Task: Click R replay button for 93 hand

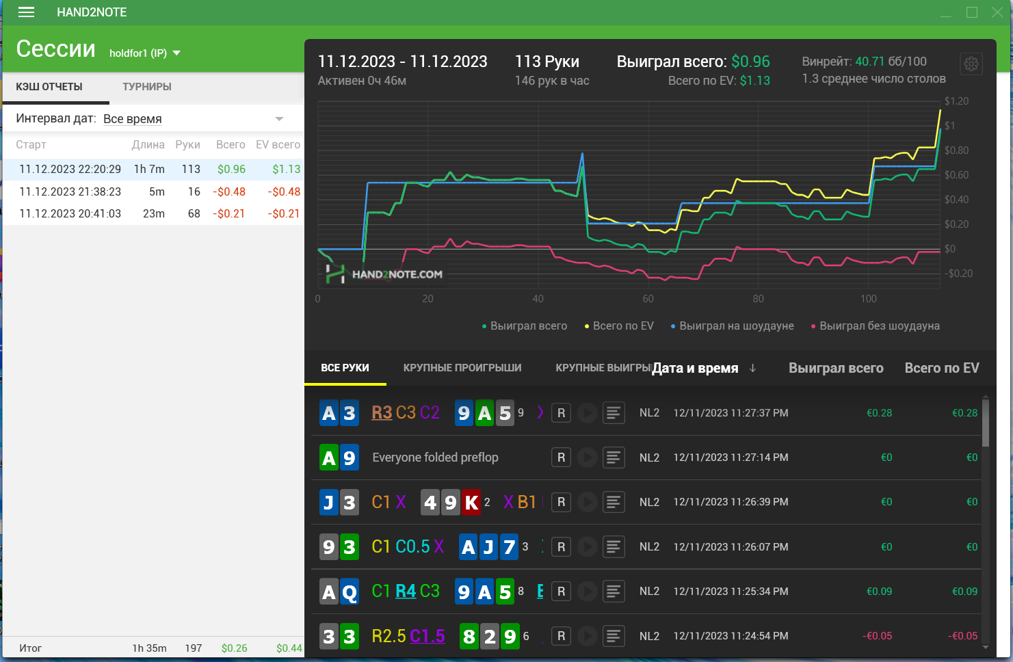Action: click(x=561, y=547)
